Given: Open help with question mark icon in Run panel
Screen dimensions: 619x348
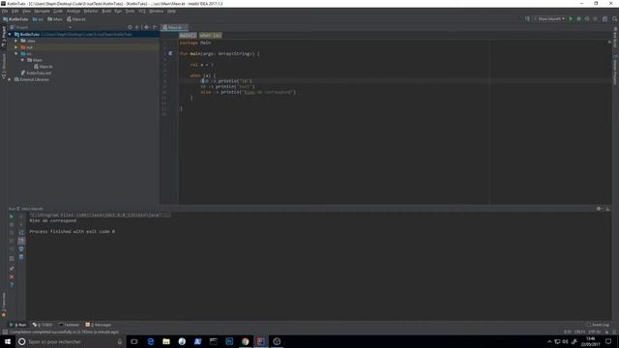Looking at the screenshot, I should tap(12, 284).
